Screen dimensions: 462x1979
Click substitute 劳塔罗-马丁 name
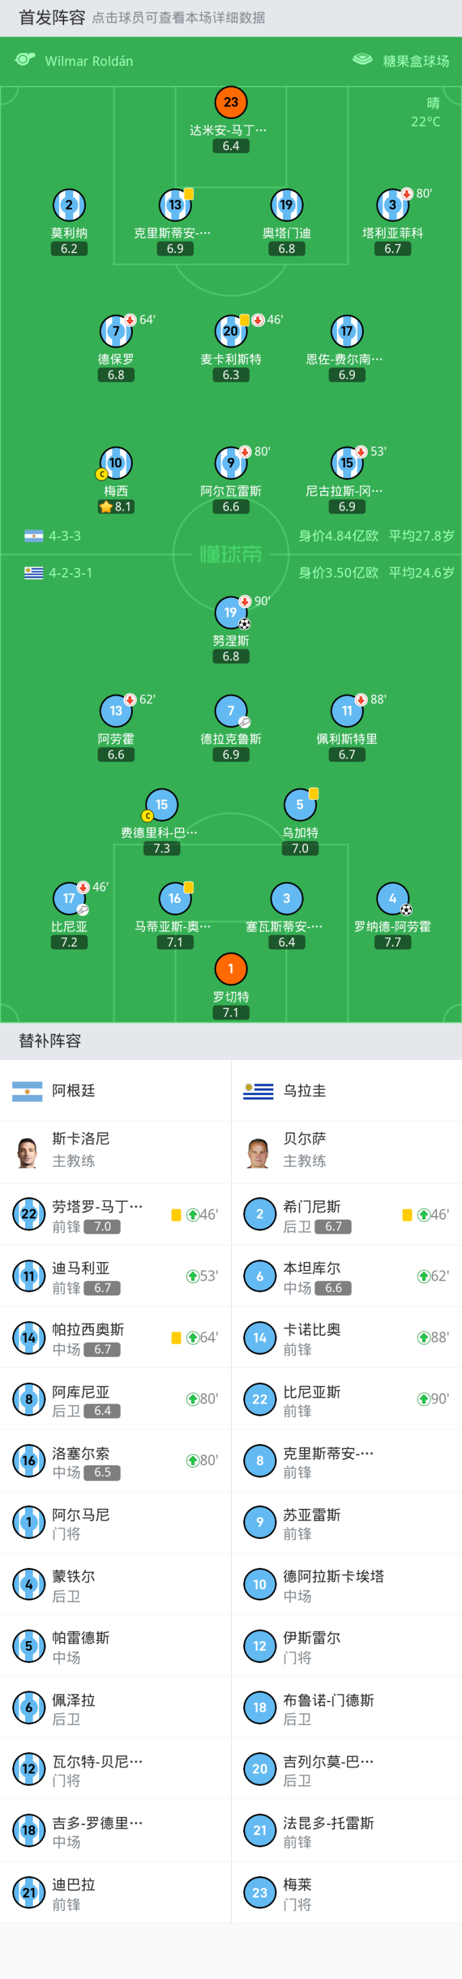click(x=98, y=1206)
